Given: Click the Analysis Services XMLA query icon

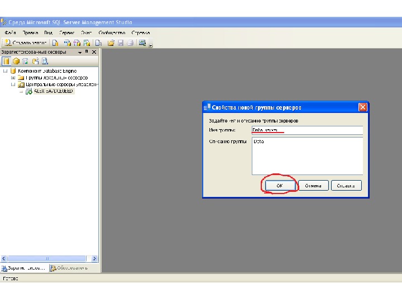Looking at the screenshot, I should [x=87, y=43].
